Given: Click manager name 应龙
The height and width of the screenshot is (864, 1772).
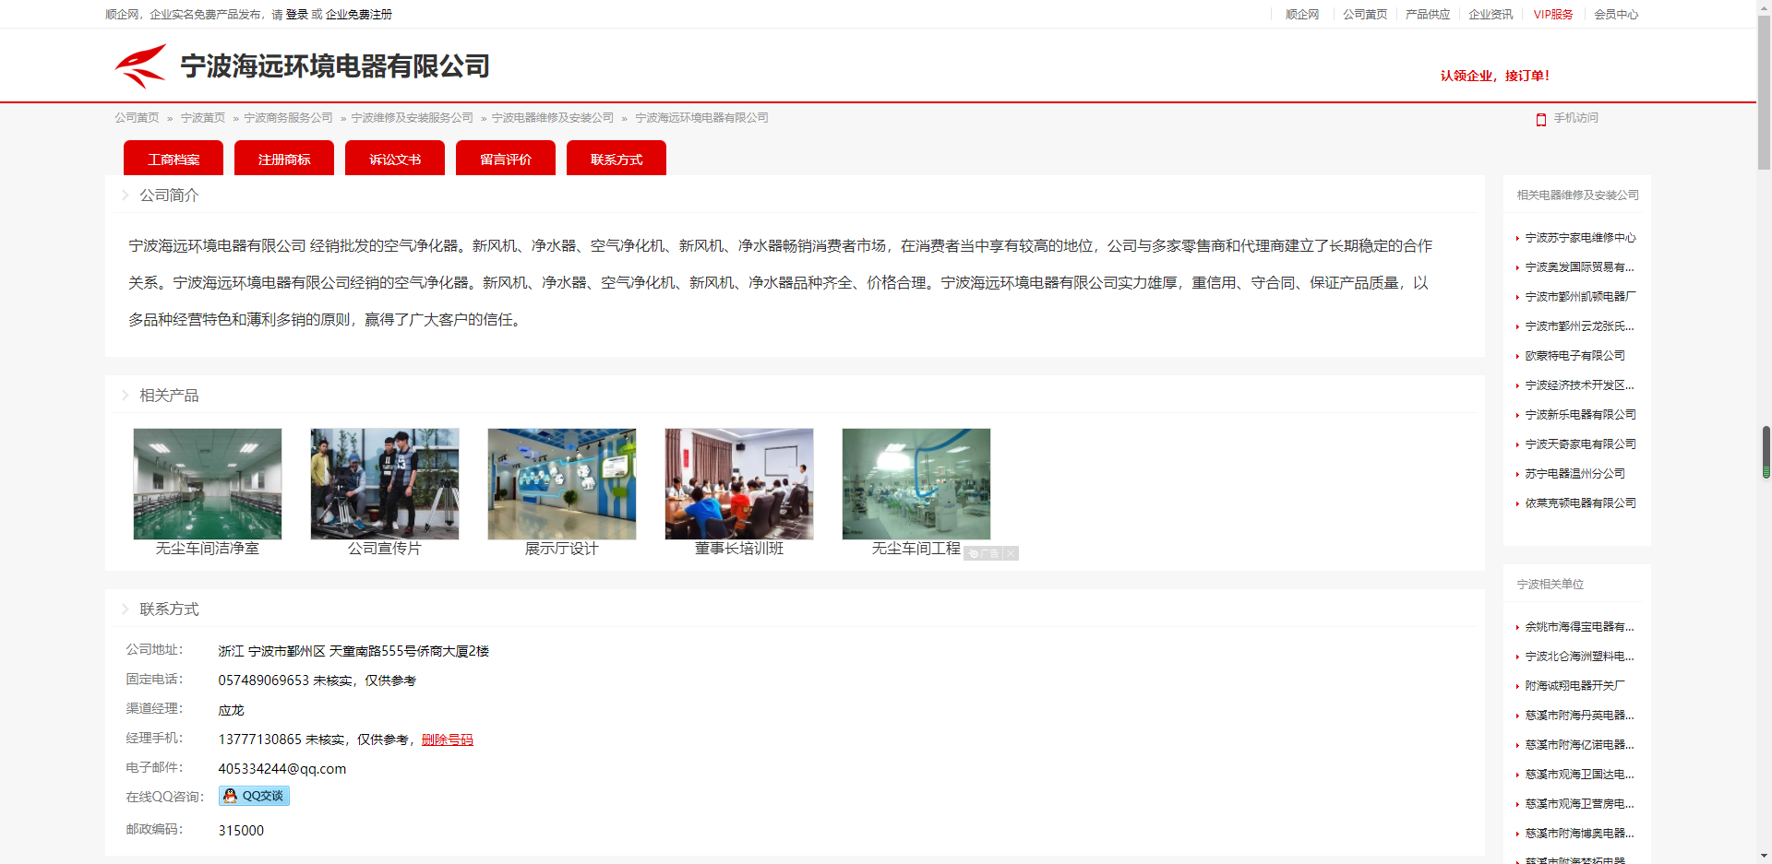Looking at the screenshot, I should pyautogui.click(x=231, y=710).
